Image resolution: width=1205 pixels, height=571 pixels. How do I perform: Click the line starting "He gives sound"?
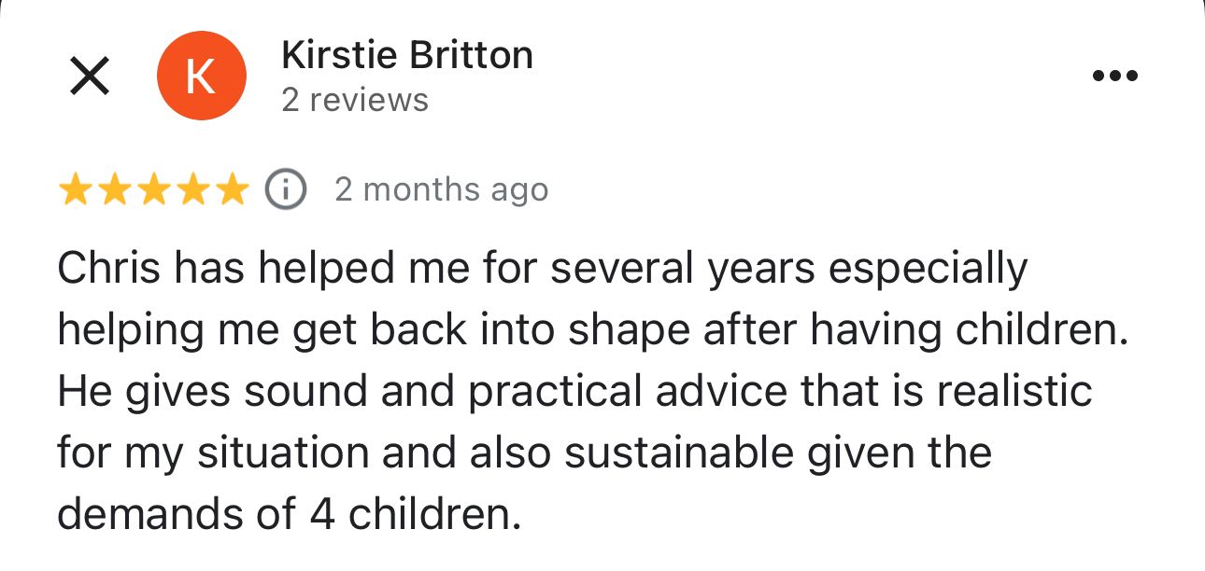[574, 392]
